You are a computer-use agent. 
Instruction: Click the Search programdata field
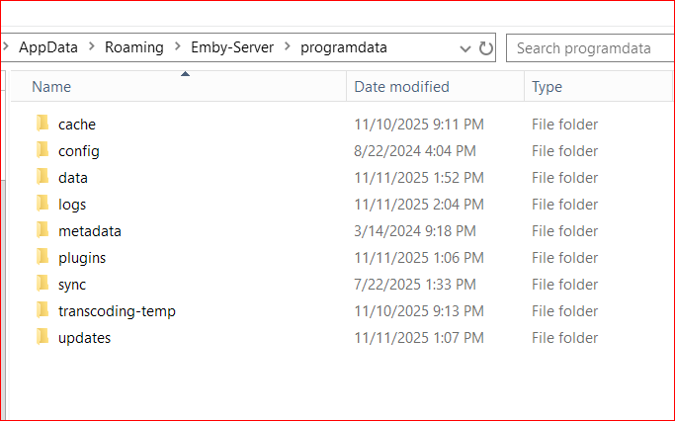pos(589,47)
